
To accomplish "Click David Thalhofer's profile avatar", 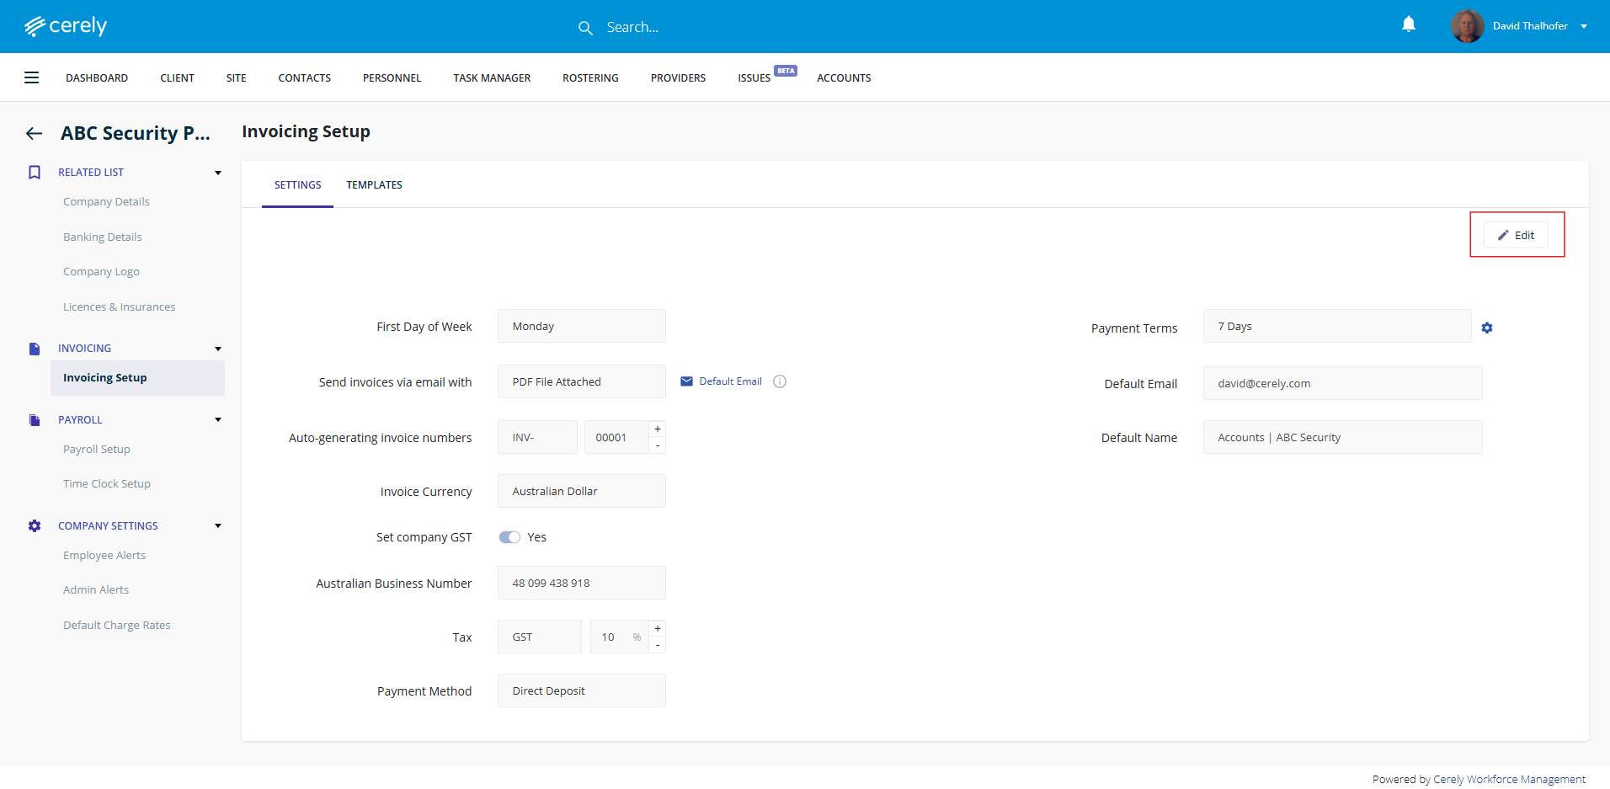I will pyautogui.click(x=1467, y=26).
